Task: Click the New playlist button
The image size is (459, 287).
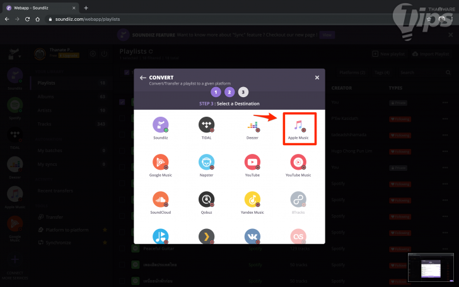Action: [388, 54]
